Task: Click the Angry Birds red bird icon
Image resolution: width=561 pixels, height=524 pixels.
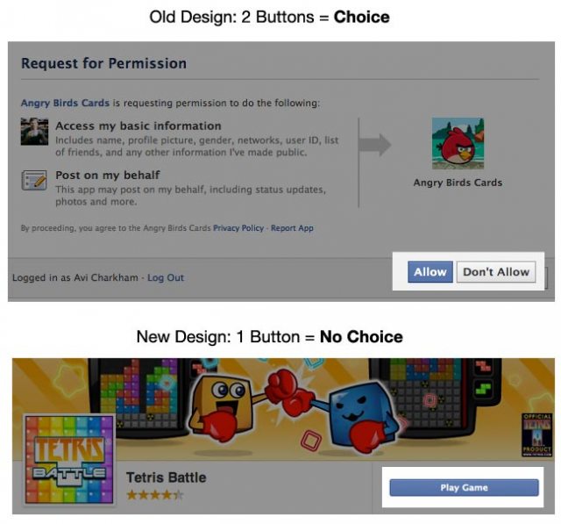Action: tap(458, 143)
